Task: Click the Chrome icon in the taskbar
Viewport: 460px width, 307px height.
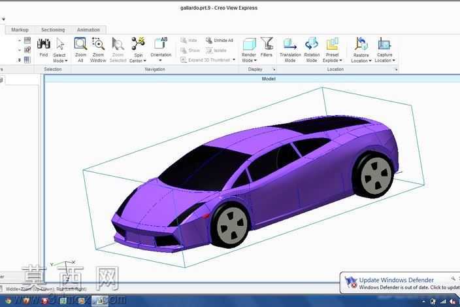Action: tap(8, 301)
